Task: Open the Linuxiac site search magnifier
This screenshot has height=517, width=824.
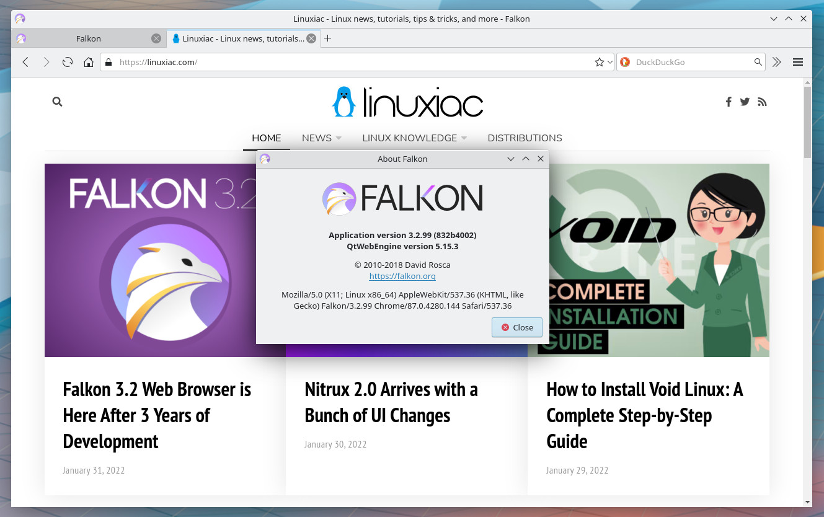Action: (58, 102)
